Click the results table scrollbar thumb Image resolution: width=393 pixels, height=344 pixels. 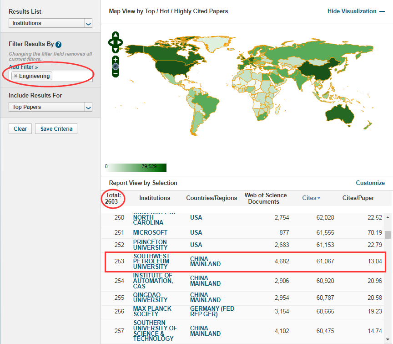click(x=388, y=235)
